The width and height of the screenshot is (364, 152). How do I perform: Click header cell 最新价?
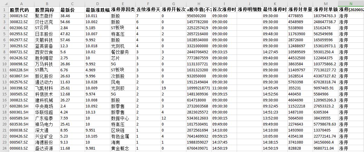72,10
